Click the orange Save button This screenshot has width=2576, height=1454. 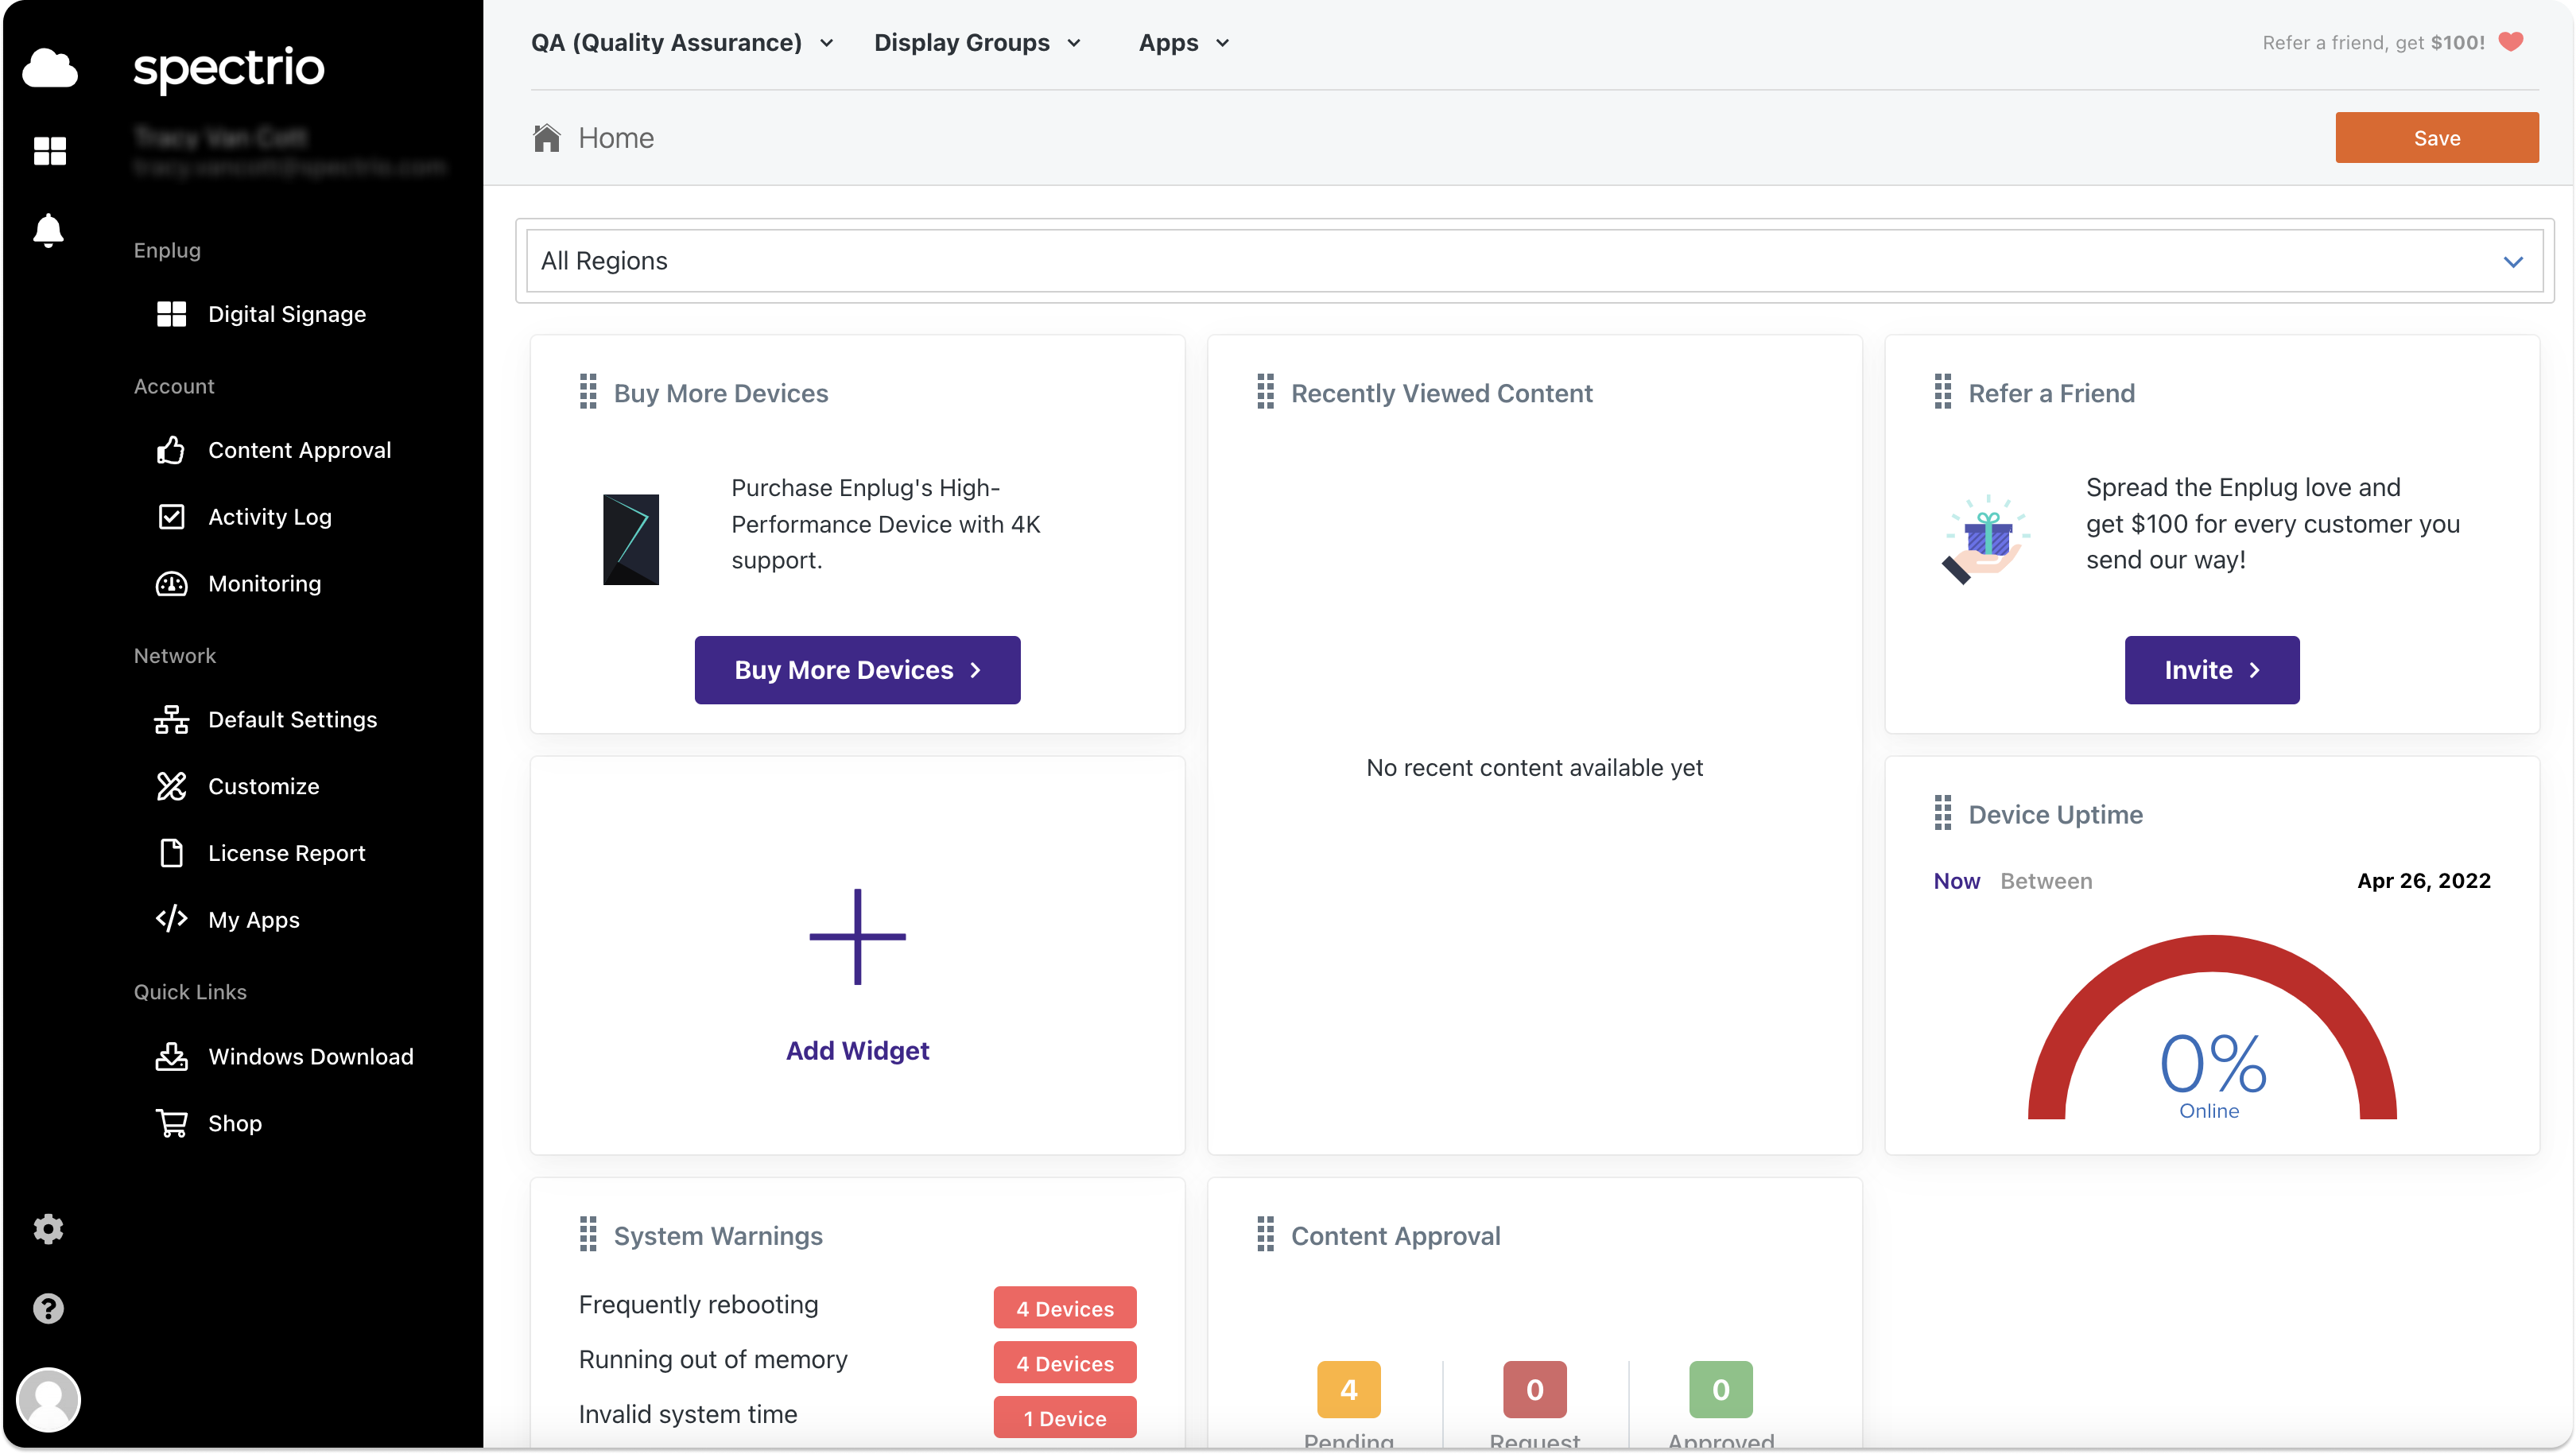click(2436, 137)
